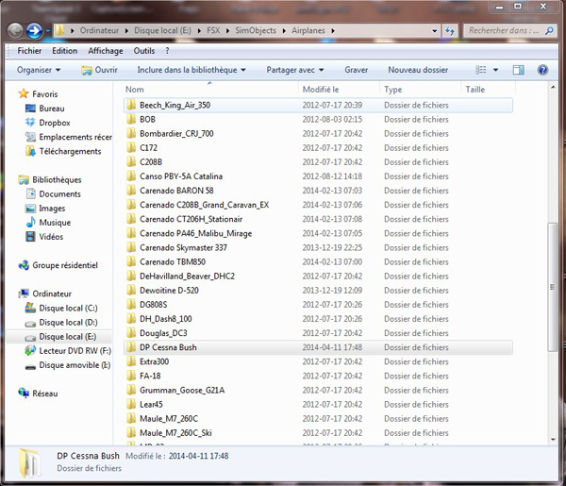This screenshot has height=486, width=566.
Task: Open the Edition menu
Action: [64, 51]
